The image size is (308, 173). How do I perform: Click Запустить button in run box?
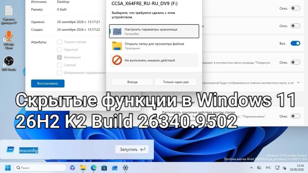tap(132, 149)
